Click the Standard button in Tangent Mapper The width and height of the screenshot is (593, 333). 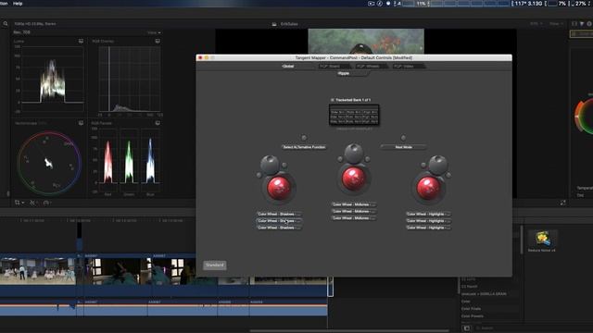point(215,265)
